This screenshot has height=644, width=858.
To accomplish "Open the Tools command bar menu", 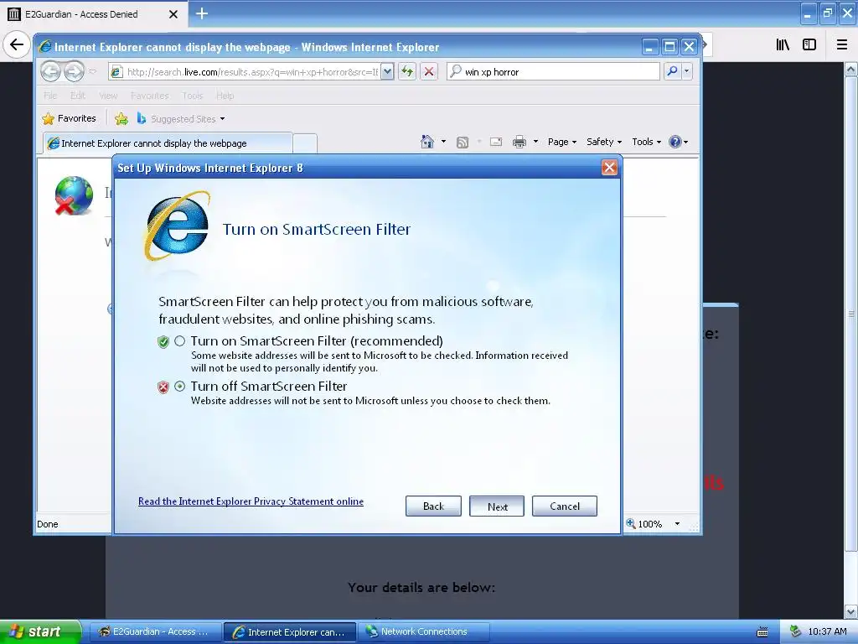I will click(x=646, y=142).
